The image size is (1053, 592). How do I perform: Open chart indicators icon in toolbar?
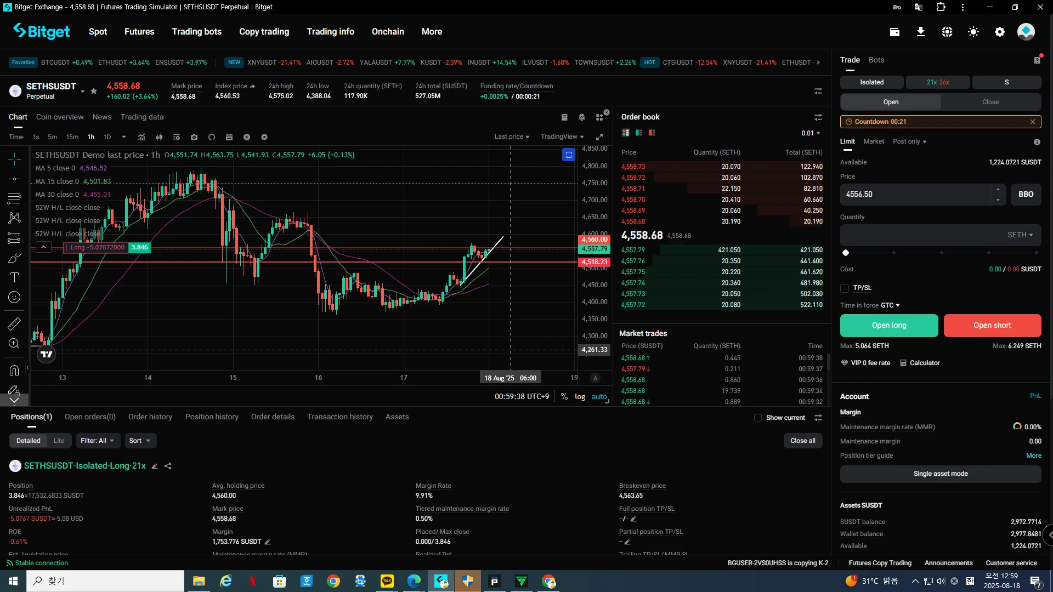pos(141,137)
